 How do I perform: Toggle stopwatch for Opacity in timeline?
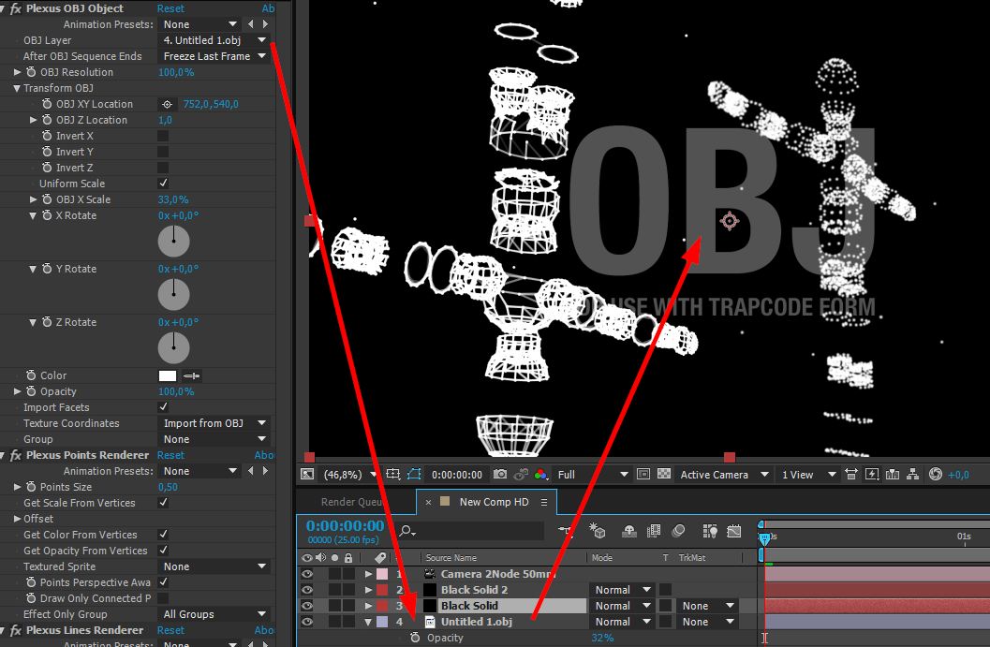tap(415, 638)
